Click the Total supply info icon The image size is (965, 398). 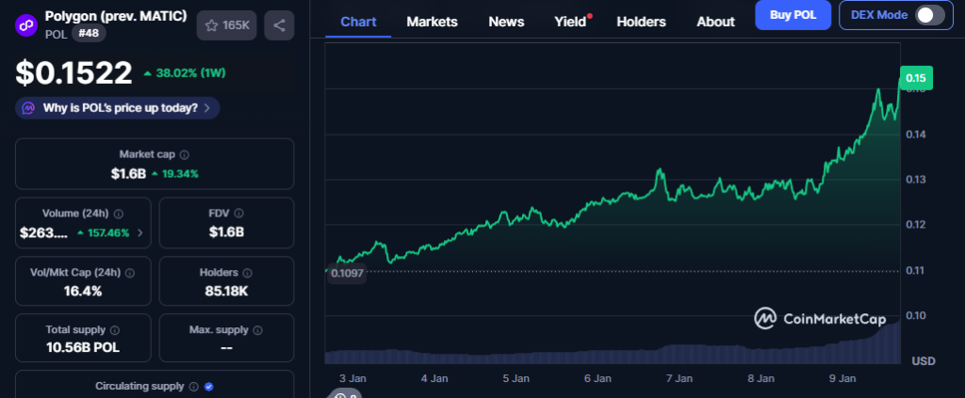pos(114,330)
